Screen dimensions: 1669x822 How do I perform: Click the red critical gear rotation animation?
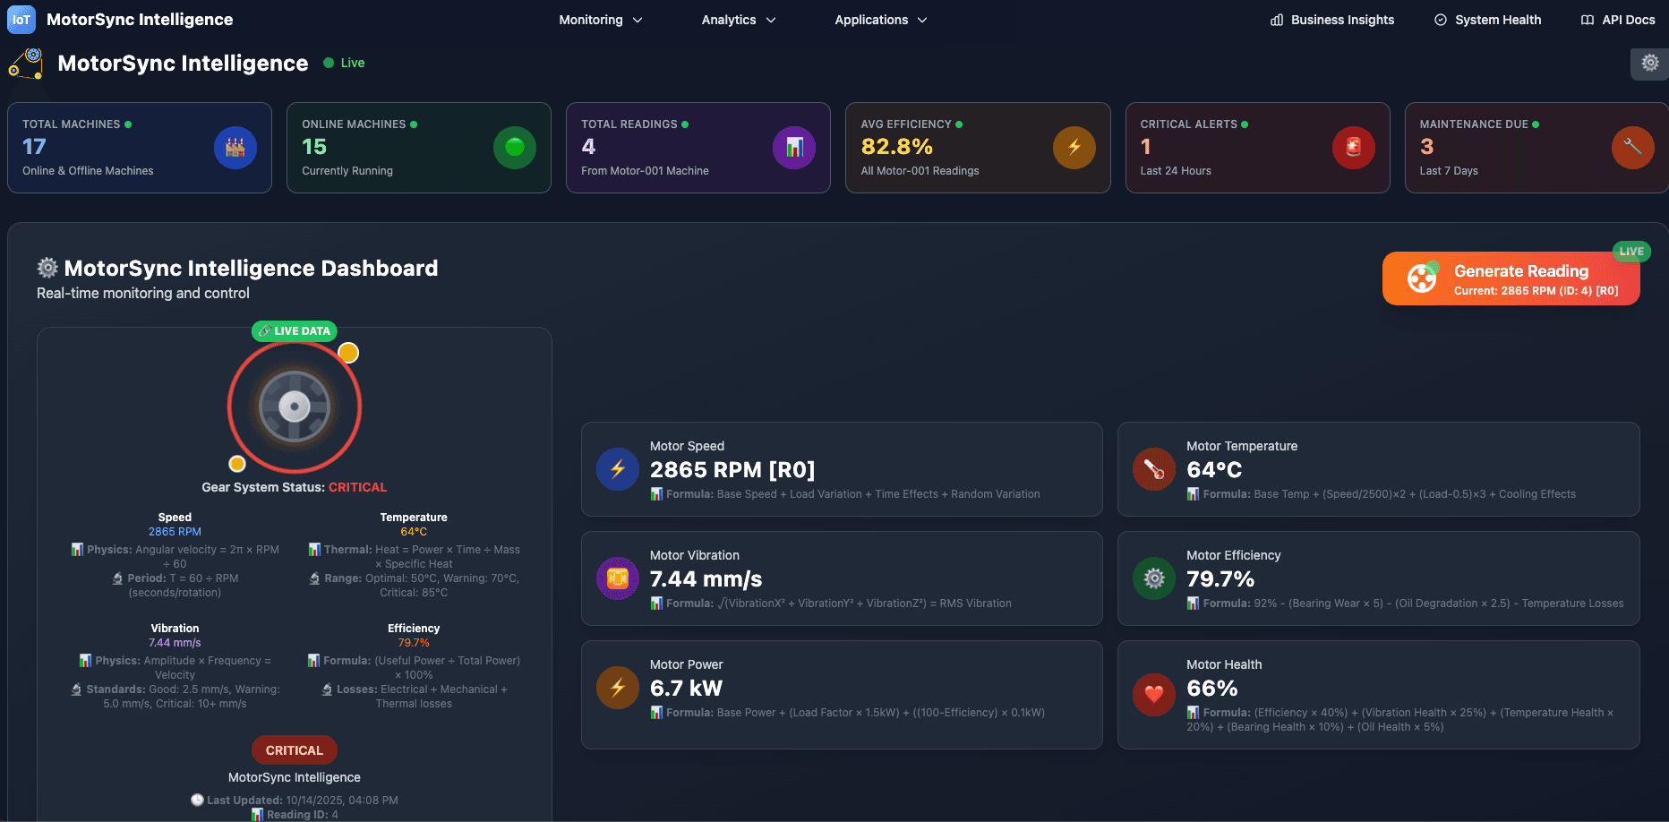click(x=295, y=406)
